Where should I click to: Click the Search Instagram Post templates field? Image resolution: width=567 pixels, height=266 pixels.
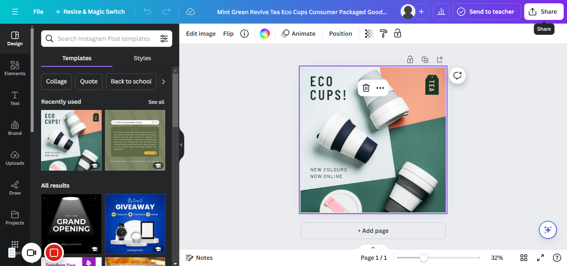click(107, 39)
